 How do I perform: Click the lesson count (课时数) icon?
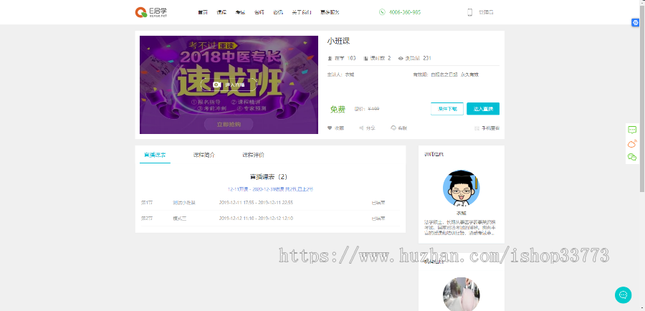tap(365, 59)
